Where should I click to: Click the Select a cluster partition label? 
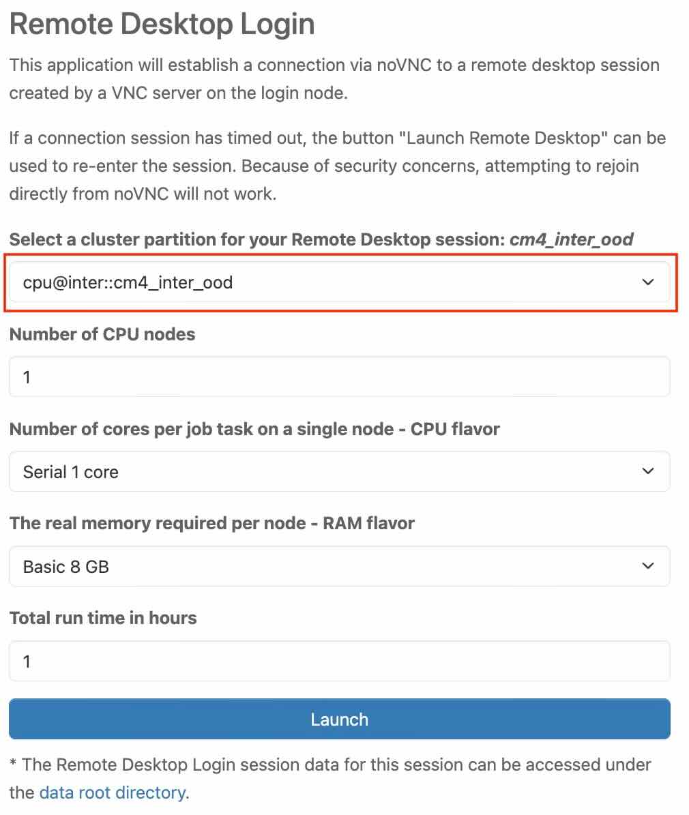256,239
